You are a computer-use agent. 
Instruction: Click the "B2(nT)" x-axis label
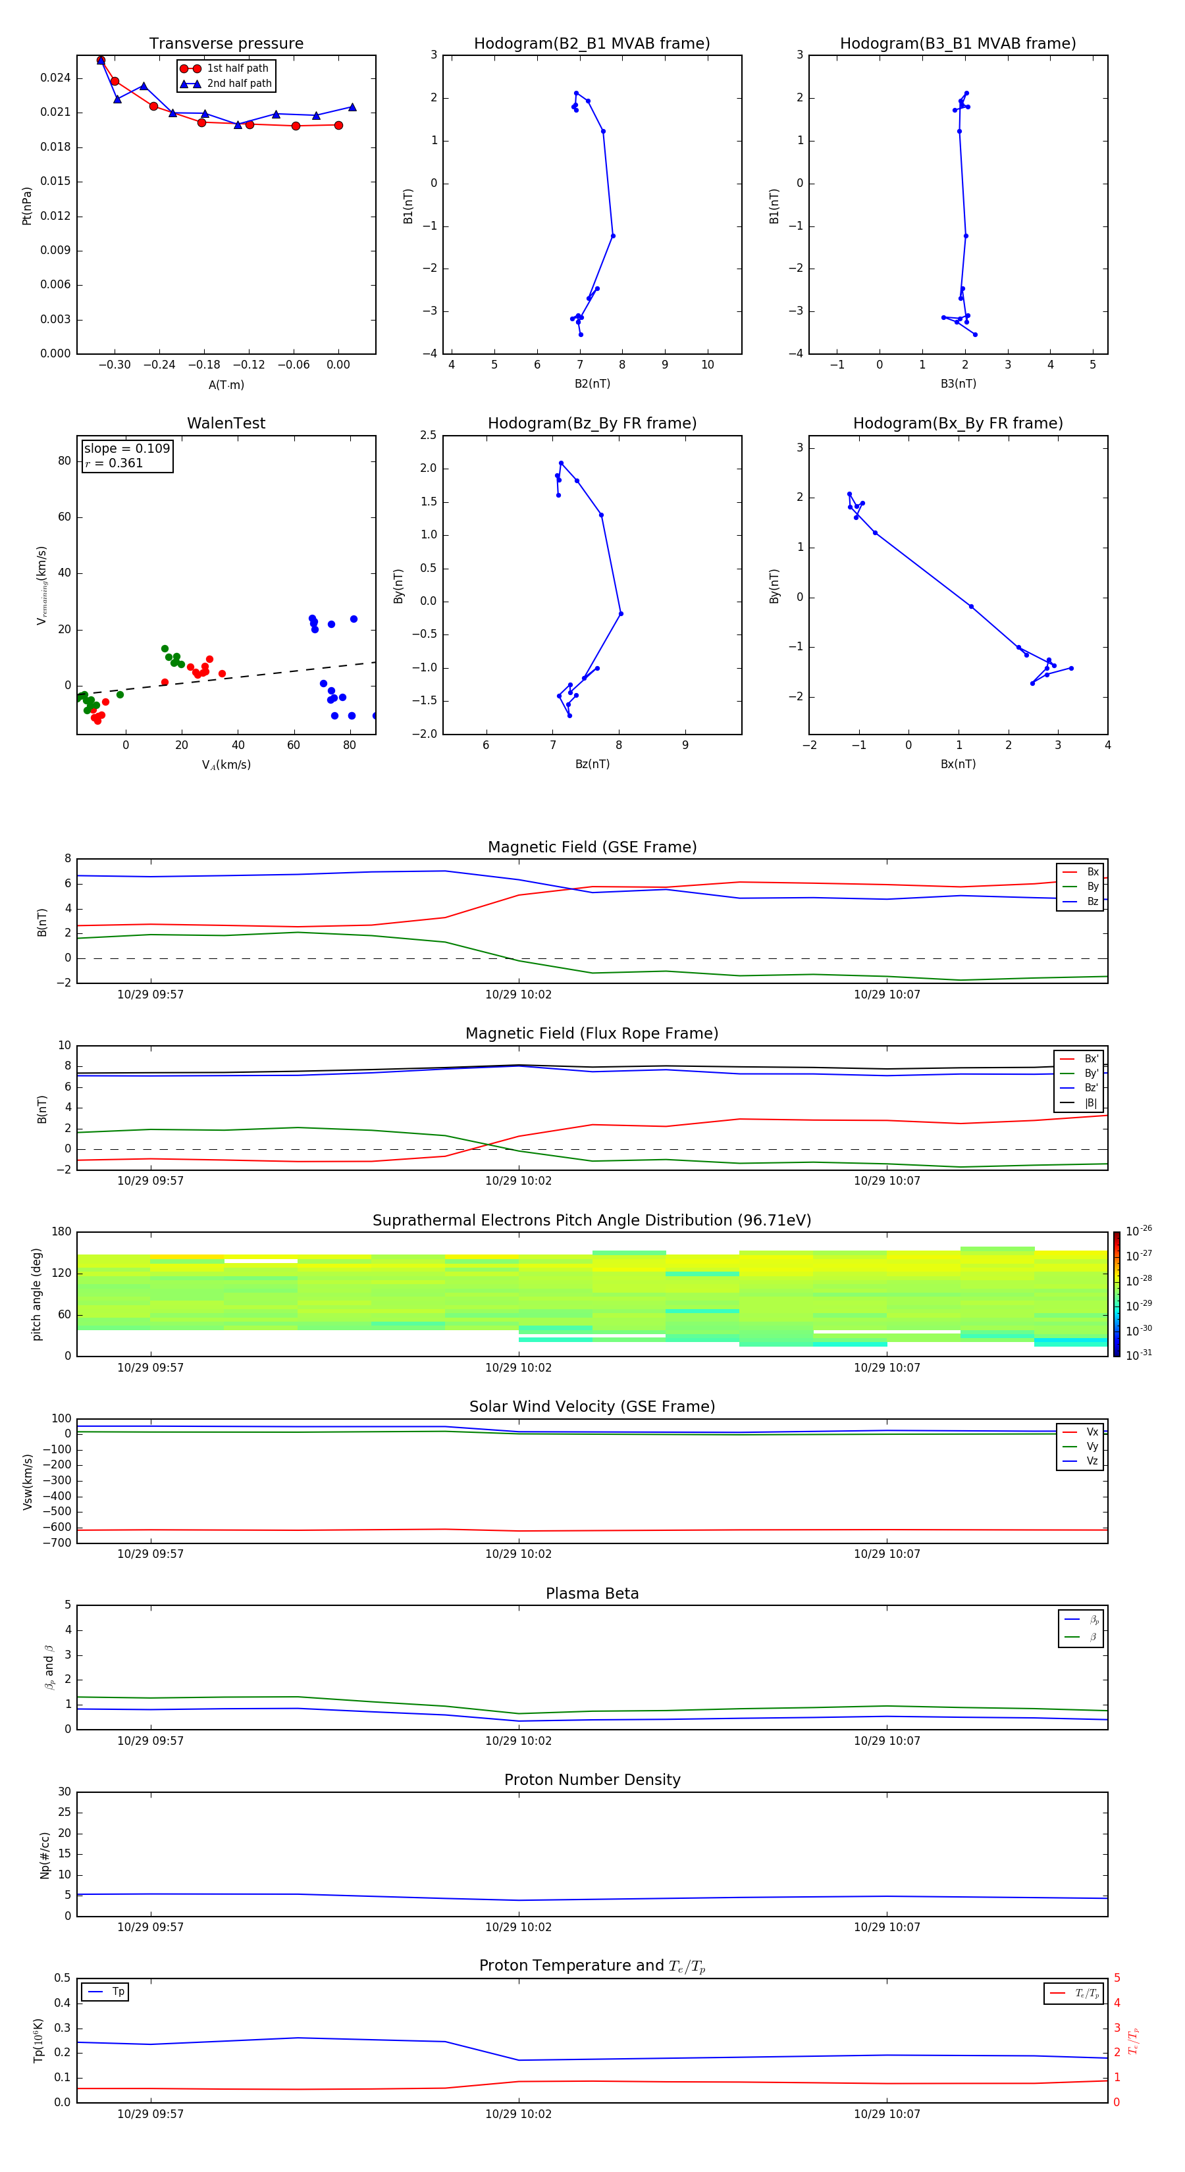[x=592, y=384]
